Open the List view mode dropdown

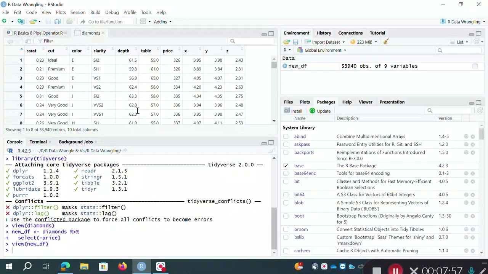pos(459,42)
